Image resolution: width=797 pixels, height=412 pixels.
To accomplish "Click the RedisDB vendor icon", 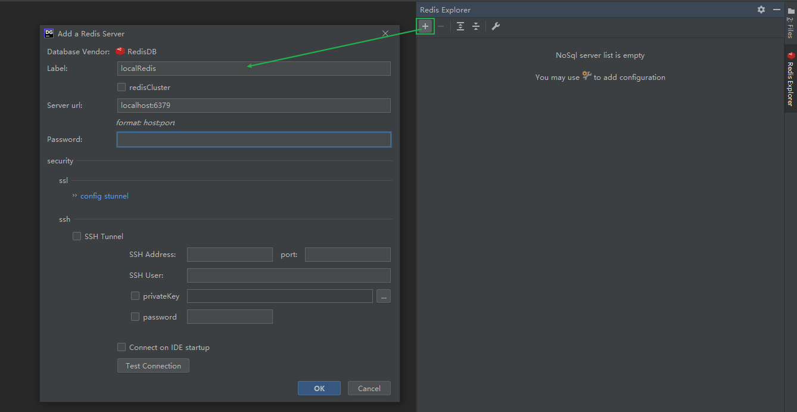I will [x=120, y=51].
